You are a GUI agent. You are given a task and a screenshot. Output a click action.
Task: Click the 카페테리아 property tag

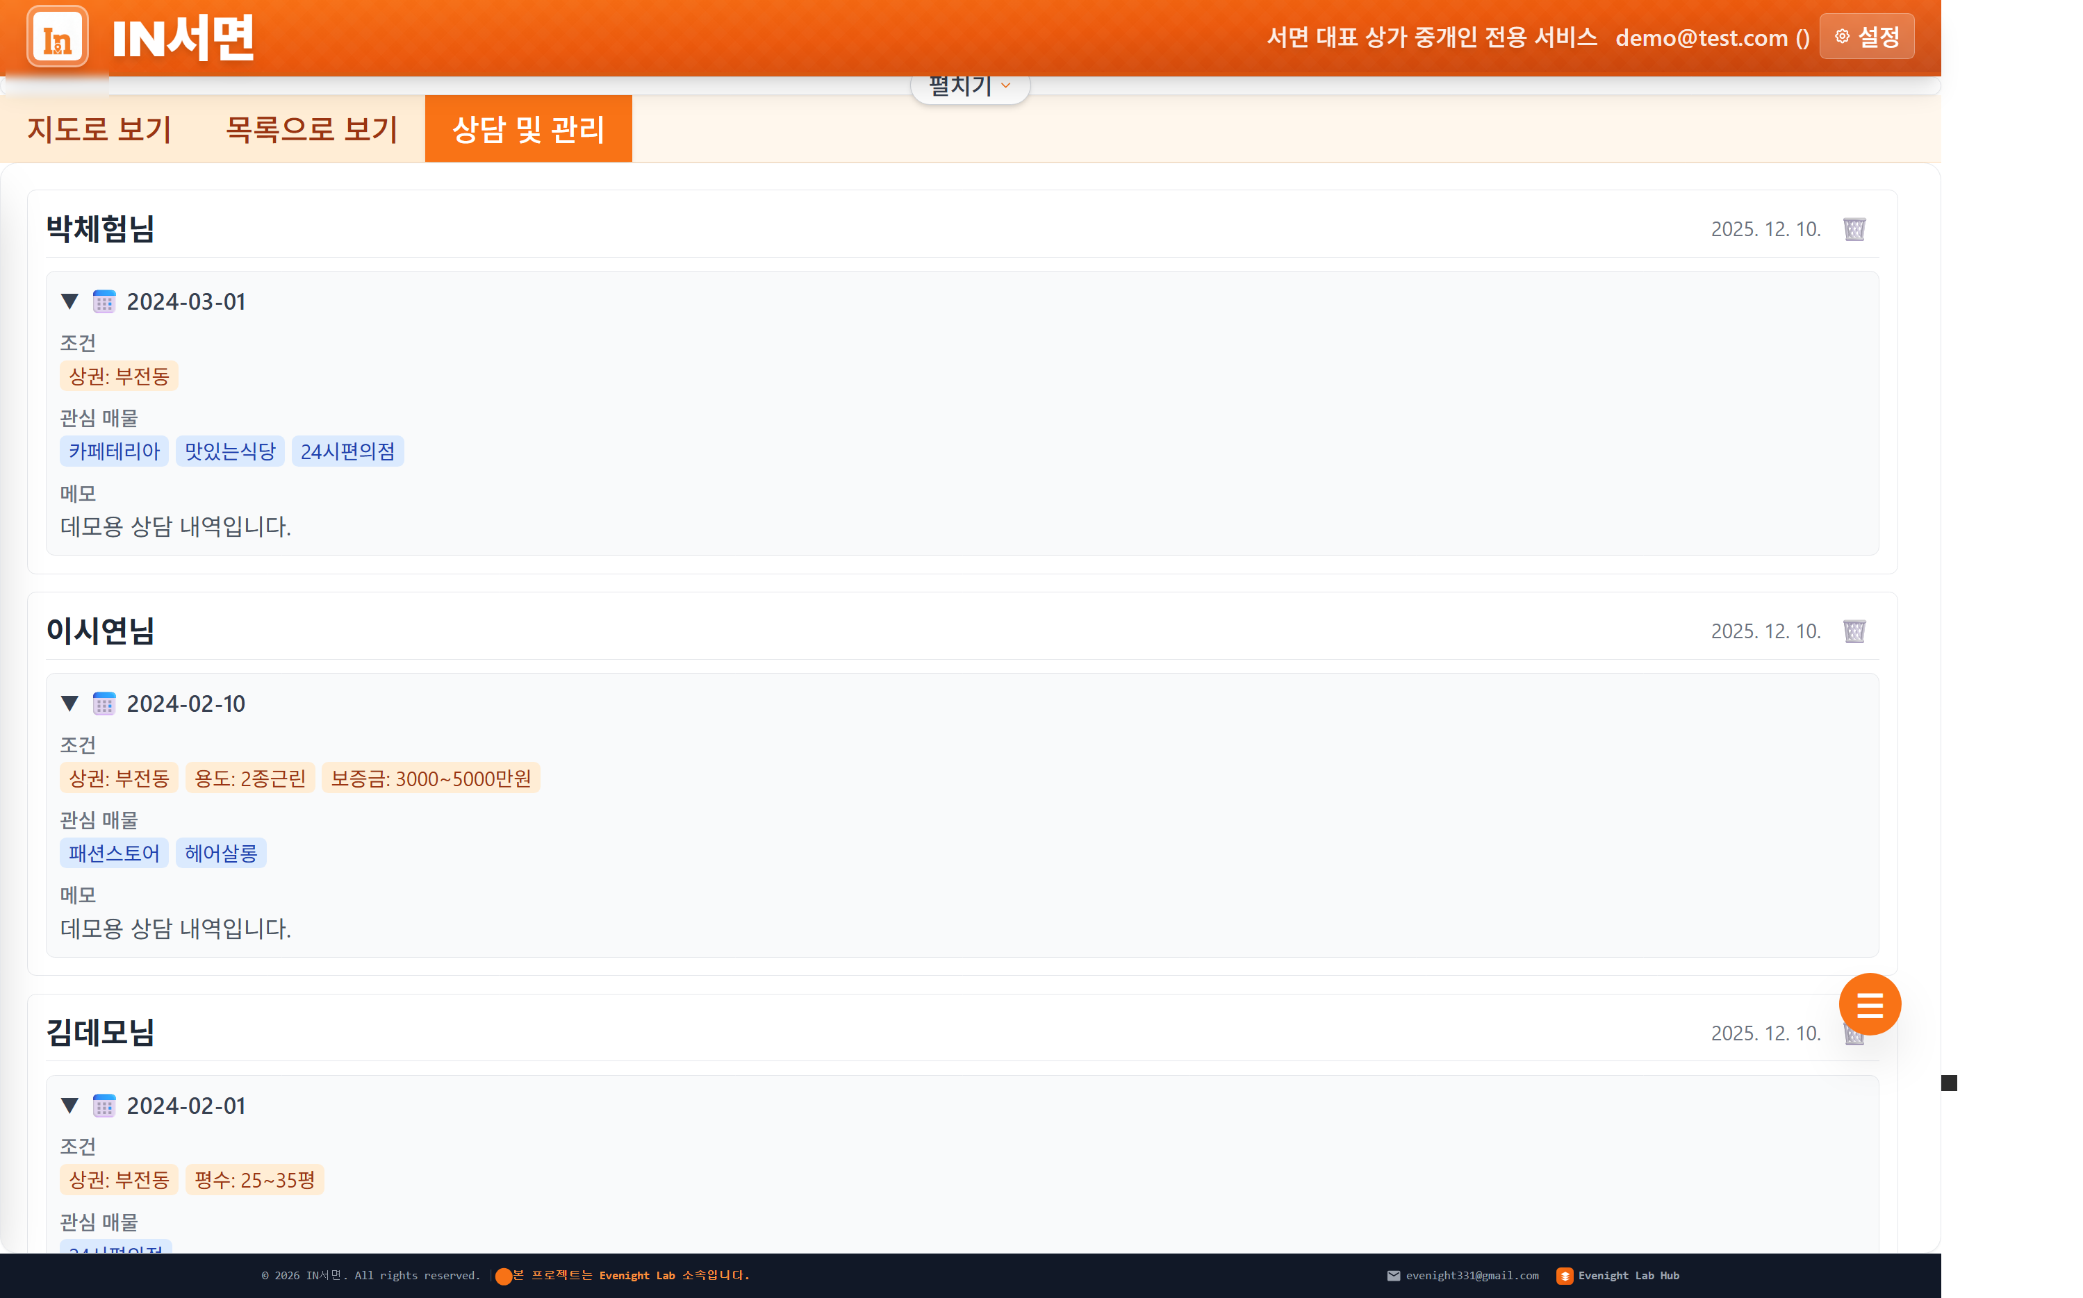click(x=114, y=451)
